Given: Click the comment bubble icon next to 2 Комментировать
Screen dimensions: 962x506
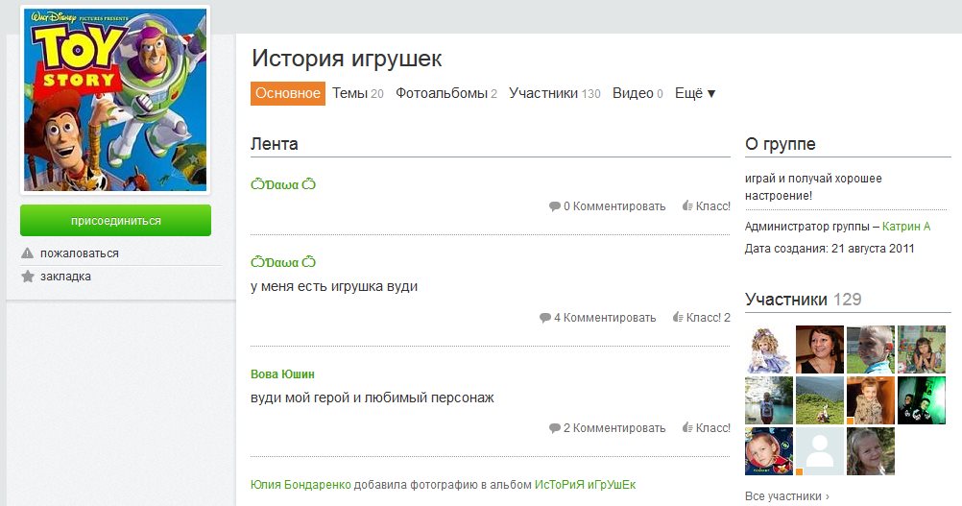Looking at the screenshot, I should (555, 428).
